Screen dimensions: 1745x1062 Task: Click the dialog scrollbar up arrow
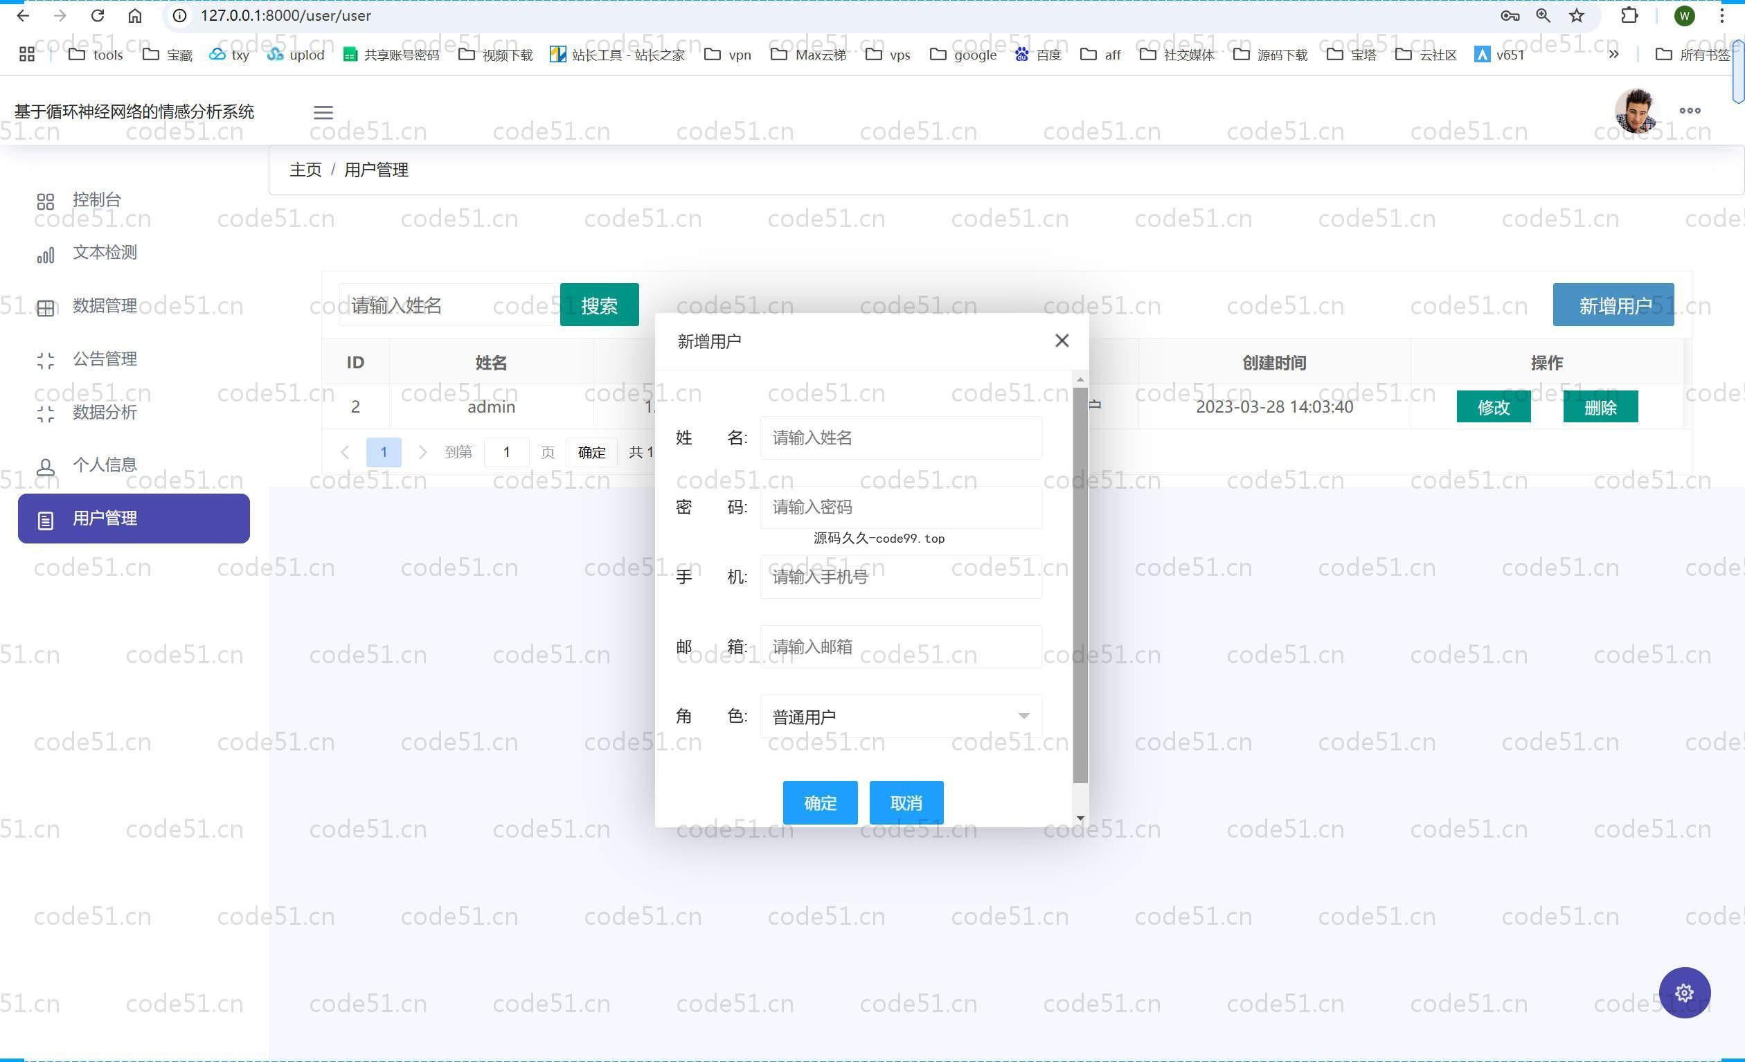pyautogui.click(x=1080, y=380)
